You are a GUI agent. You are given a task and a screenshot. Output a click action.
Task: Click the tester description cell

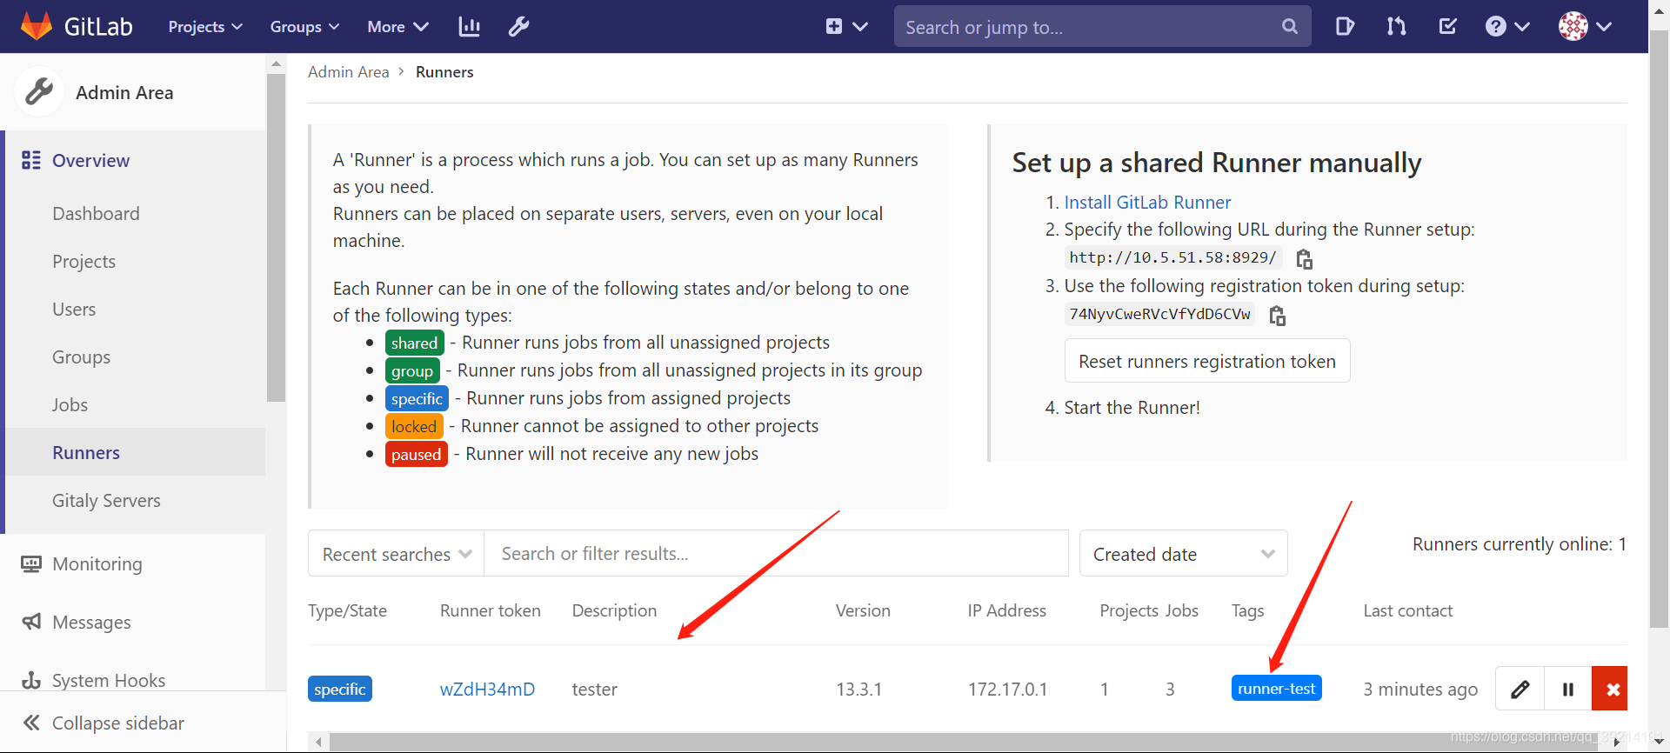click(595, 690)
